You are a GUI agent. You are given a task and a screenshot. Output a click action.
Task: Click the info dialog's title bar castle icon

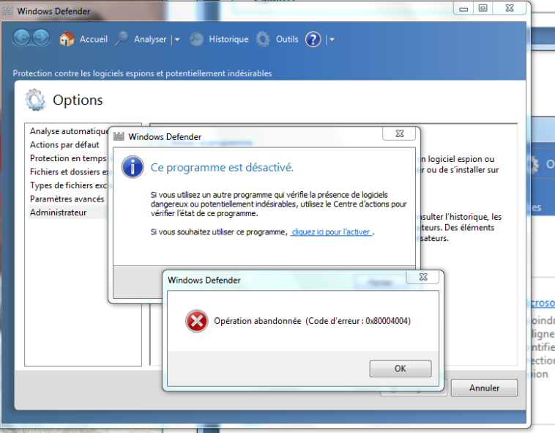119,137
